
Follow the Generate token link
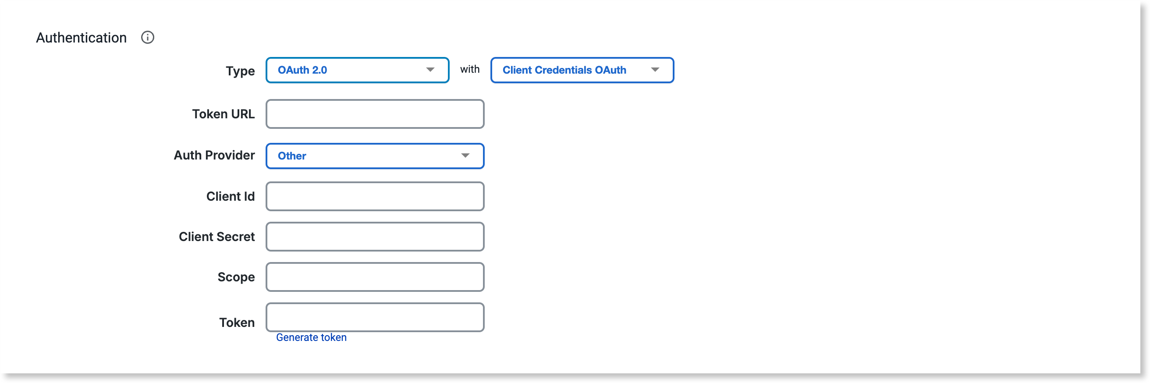pyautogui.click(x=311, y=337)
